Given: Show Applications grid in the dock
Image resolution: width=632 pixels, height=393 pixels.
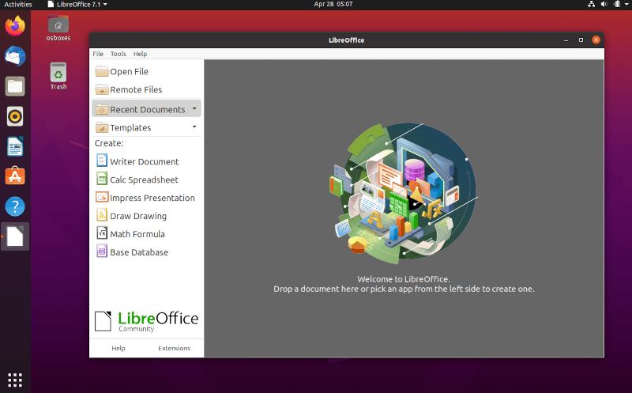Looking at the screenshot, I should [15, 380].
